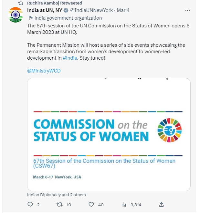Click Indian Diplomacy and 2 others

click(56, 195)
